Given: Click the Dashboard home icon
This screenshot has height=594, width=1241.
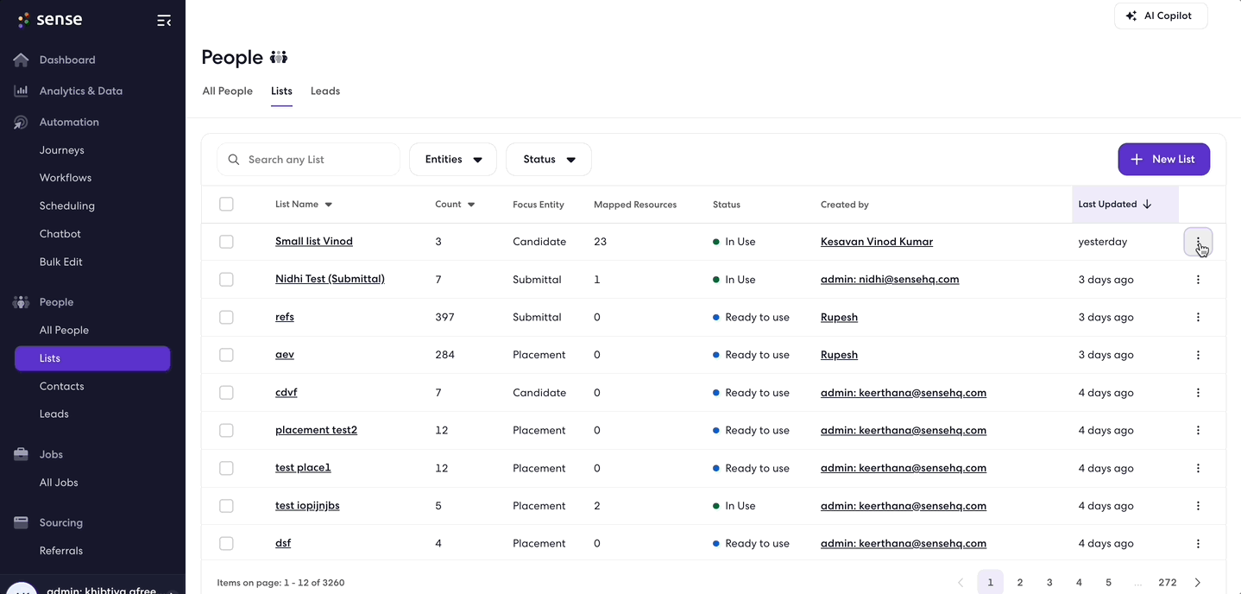Looking at the screenshot, I should [x=21, y=60].
